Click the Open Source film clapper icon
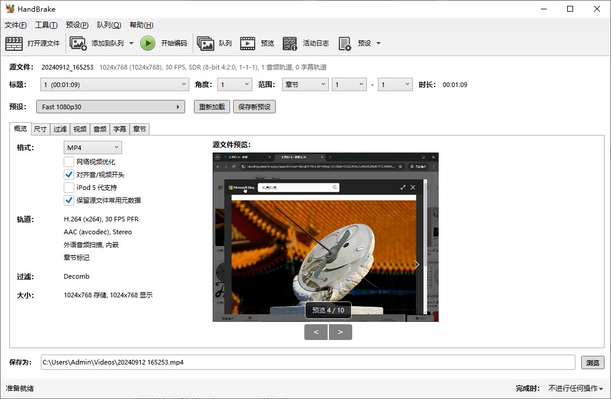Viewport: 611px width, 399px height. point(14,43)
